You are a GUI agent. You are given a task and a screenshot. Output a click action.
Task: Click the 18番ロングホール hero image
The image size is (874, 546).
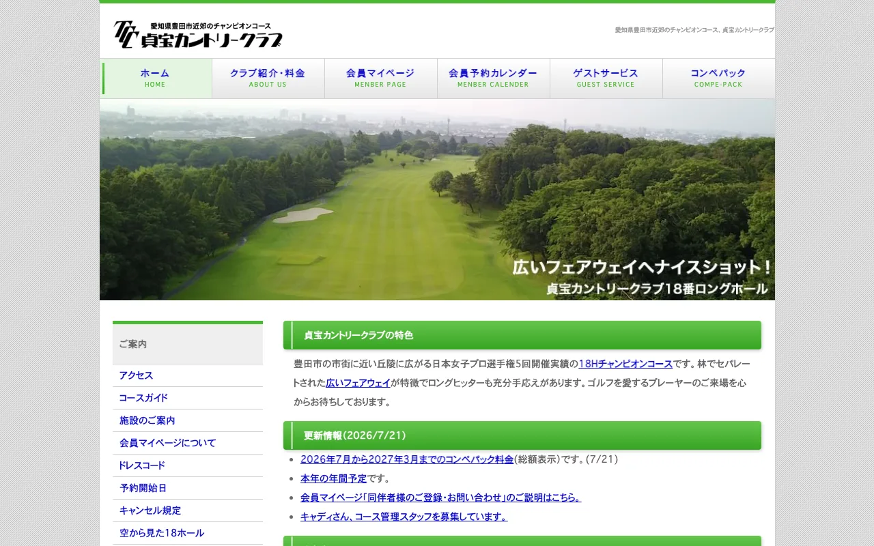click(437, 199)
